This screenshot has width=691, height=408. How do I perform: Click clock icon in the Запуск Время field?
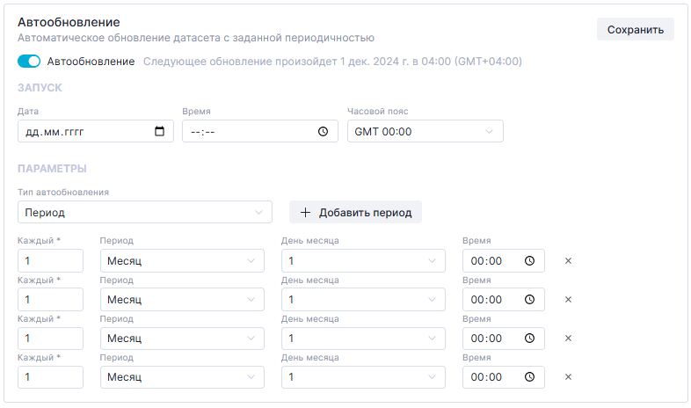pos(323,132)
